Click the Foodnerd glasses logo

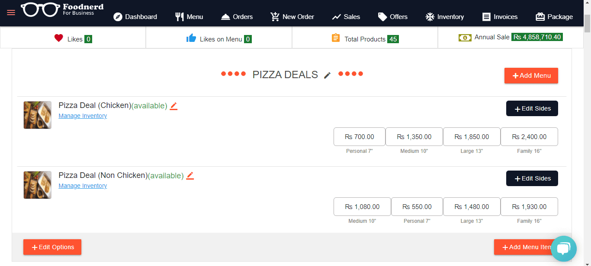(41, 9)
